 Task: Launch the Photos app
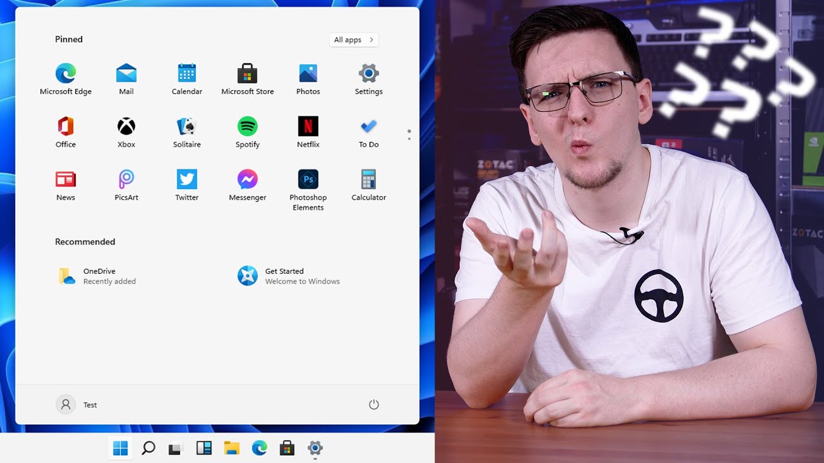pos(308,79)
